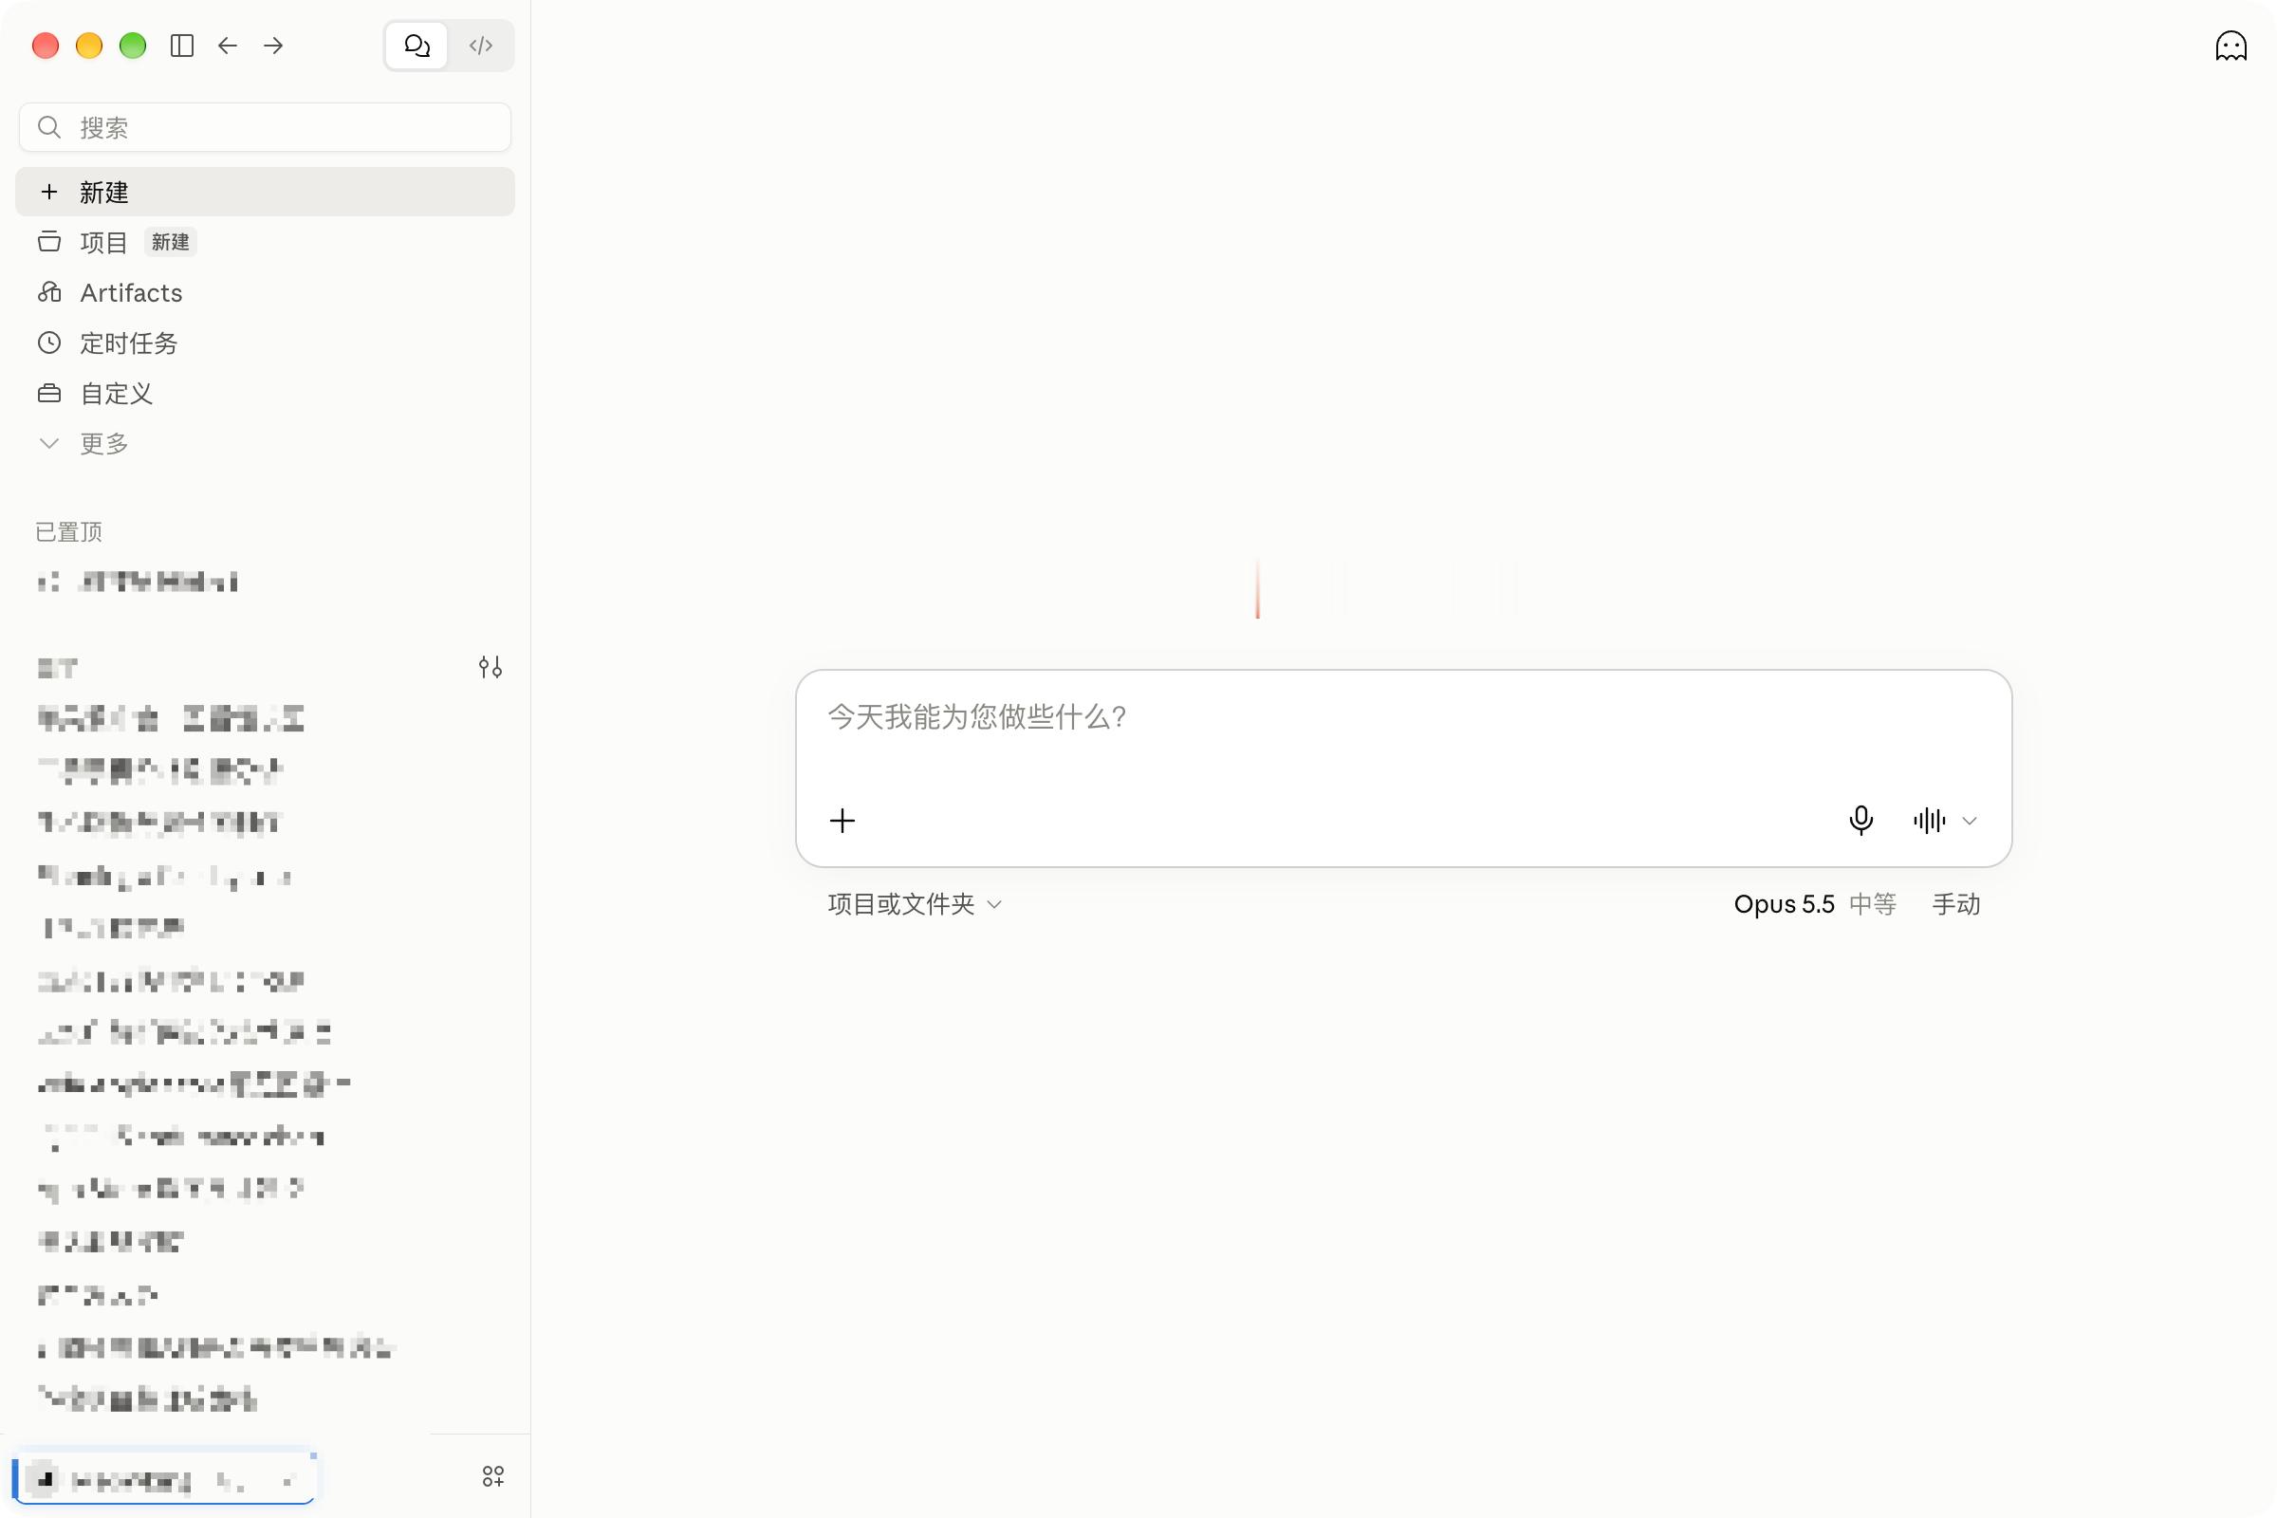Viewport: 2277px width, 1518px height.
Task: Click the magnifier icon in search
Action: [49, 127]
